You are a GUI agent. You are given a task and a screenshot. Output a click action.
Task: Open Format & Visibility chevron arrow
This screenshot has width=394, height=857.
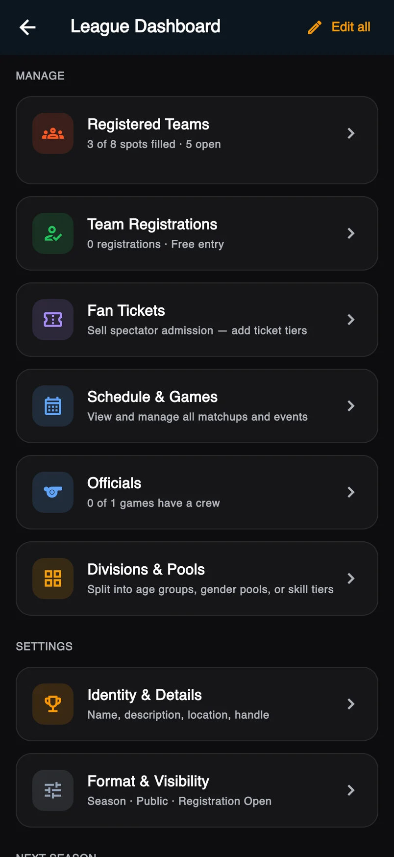[x=351, y=790]
